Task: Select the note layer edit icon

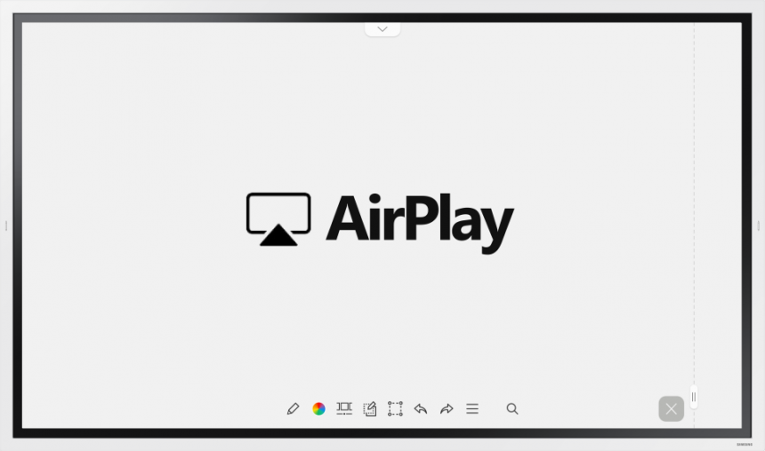Action: pos(370,408)
